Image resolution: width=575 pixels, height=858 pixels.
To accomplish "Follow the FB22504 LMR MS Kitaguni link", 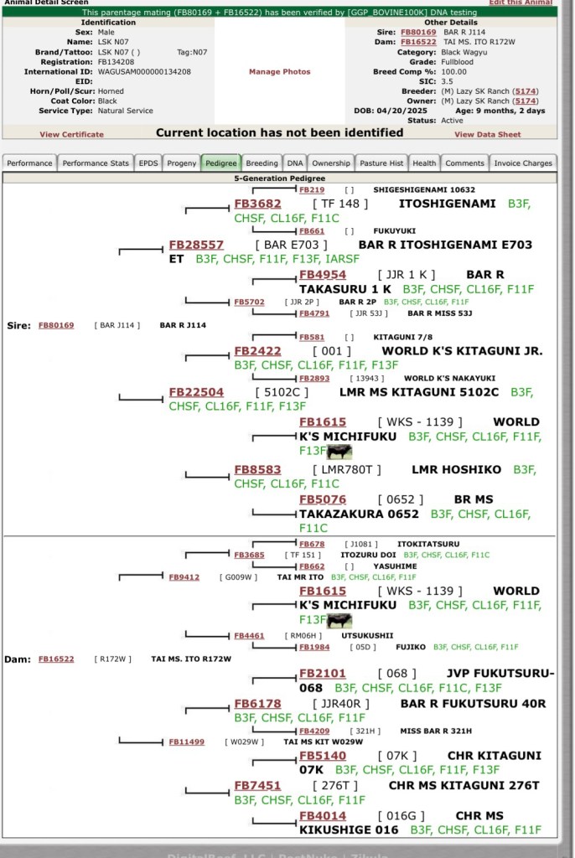I will (196, 391).
